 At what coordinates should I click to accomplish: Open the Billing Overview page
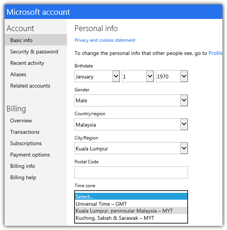tap(21, 120)
